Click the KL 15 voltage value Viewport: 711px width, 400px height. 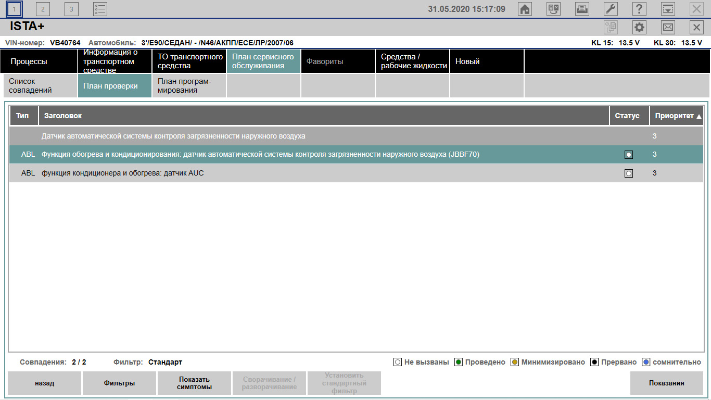coord(629,43)
